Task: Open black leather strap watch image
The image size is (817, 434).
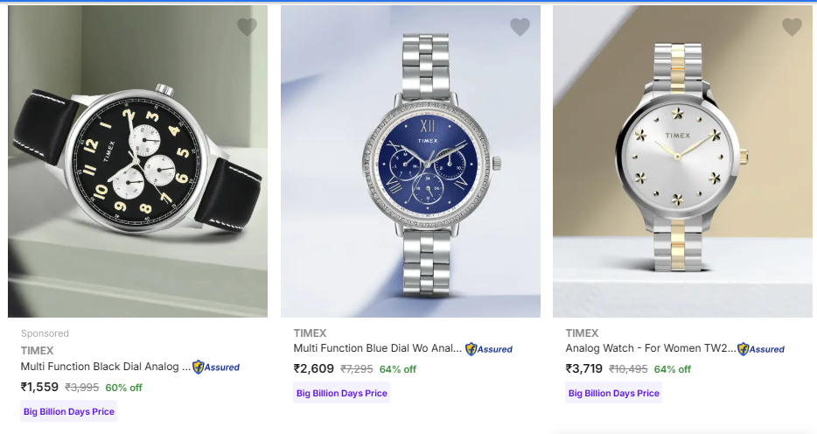Action: coord(137,161)
